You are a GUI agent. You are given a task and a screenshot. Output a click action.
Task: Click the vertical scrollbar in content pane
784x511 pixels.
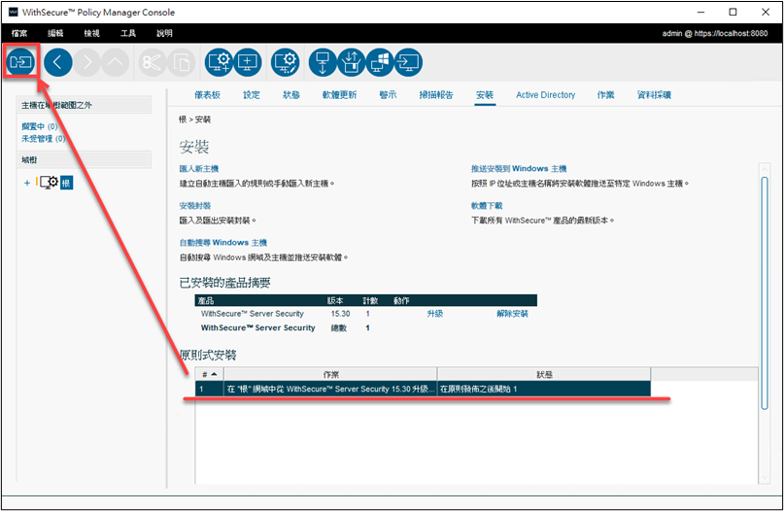click(x=765, y=291)
